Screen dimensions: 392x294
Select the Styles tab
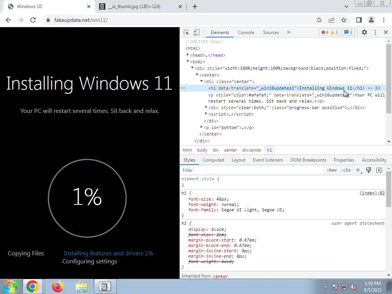189,160
